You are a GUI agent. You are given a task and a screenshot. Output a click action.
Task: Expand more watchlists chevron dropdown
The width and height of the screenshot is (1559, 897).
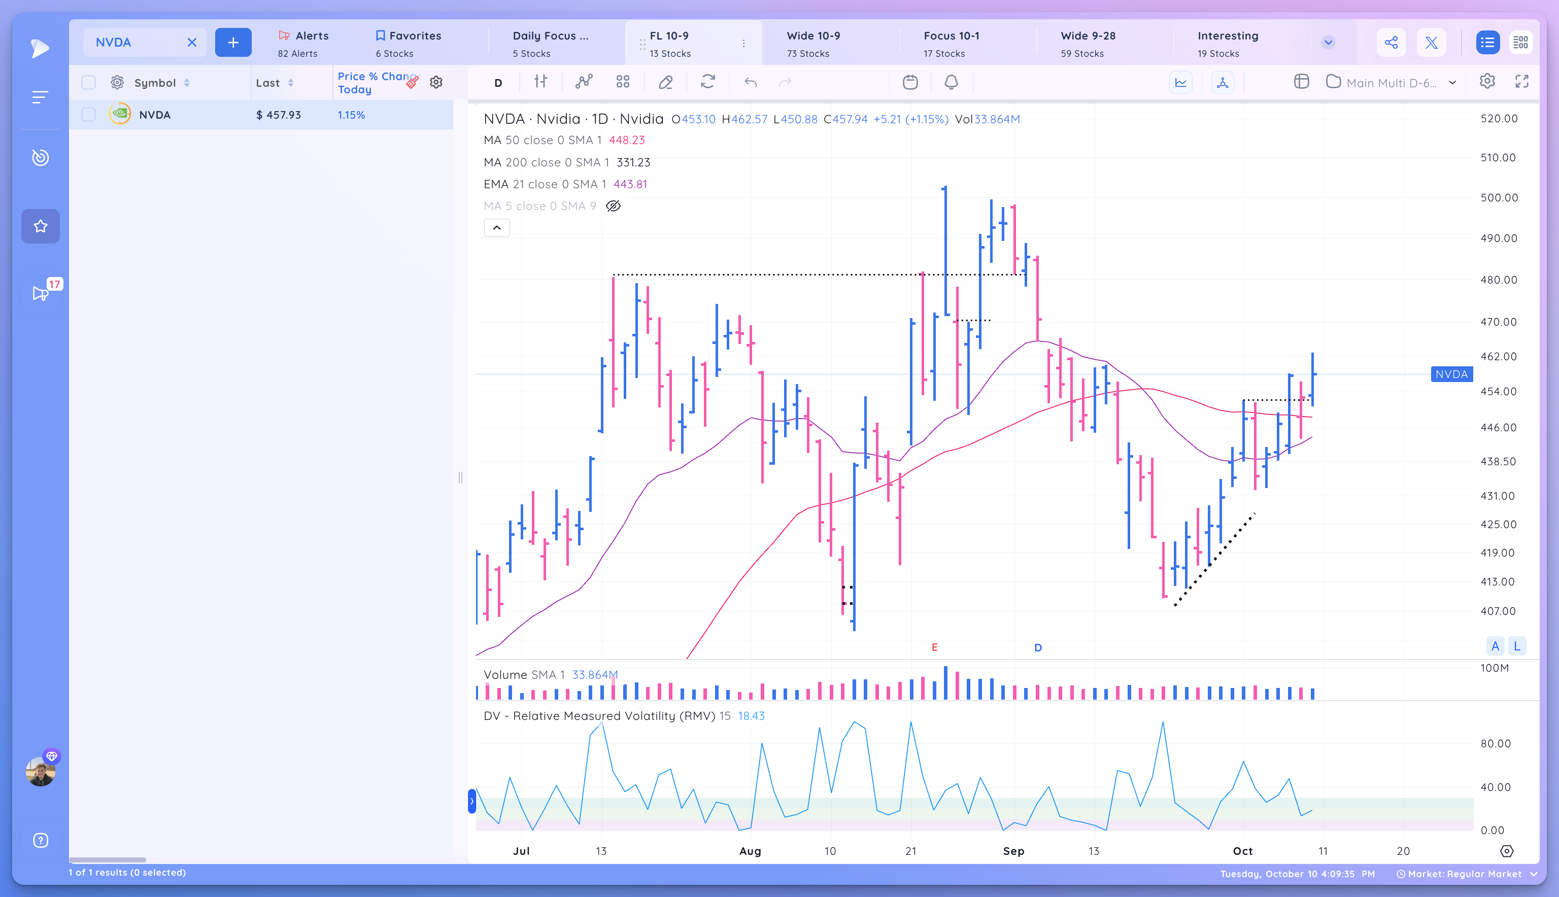pos(1328,43)
